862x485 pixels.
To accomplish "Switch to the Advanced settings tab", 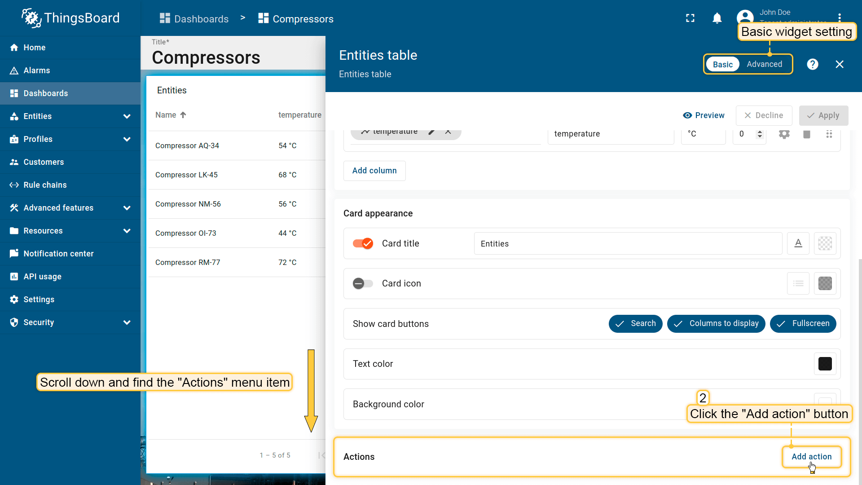I will [764, 64].
